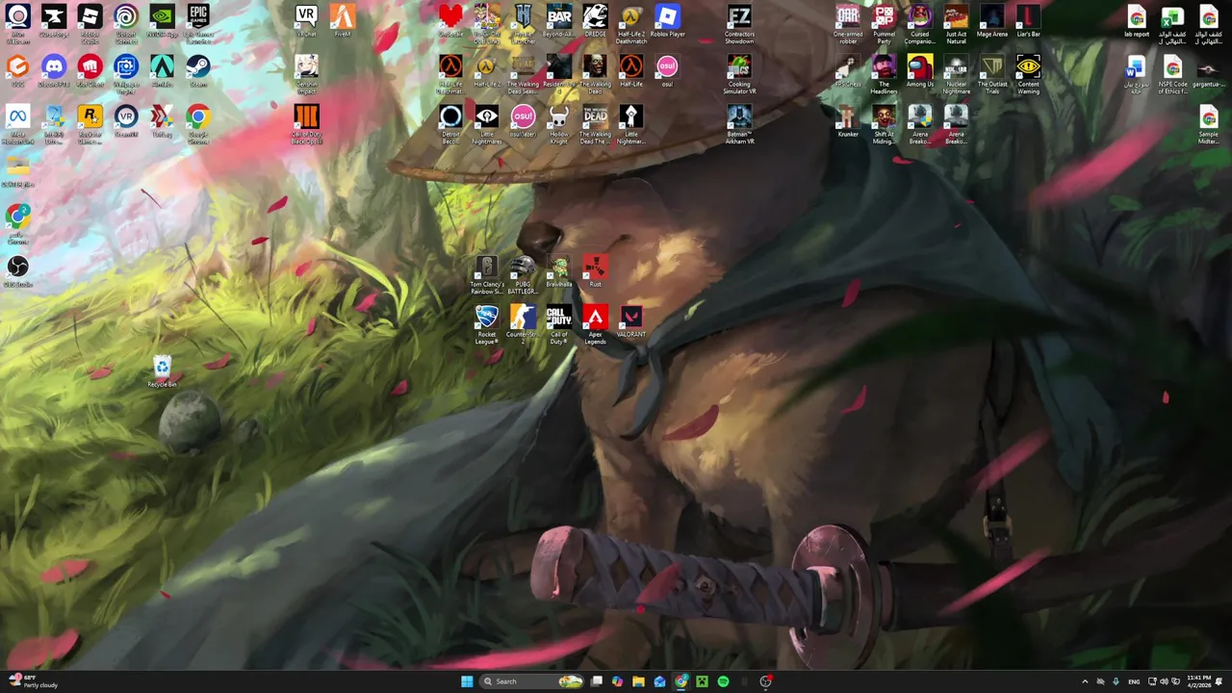Launch FiveM from the desktop

[x=343, y=21]
